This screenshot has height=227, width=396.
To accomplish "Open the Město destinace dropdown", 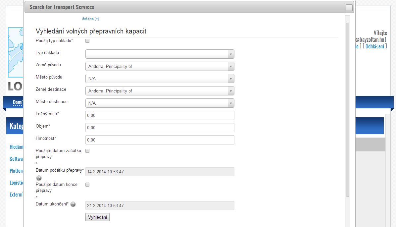I will tap(160, 103).
